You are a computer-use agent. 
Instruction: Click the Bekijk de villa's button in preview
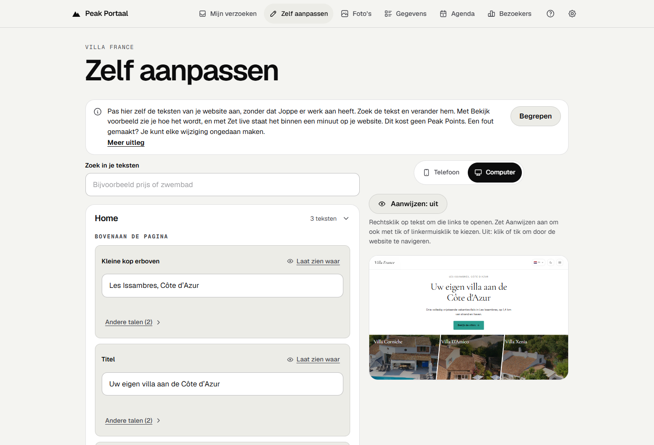coord(469,325)
